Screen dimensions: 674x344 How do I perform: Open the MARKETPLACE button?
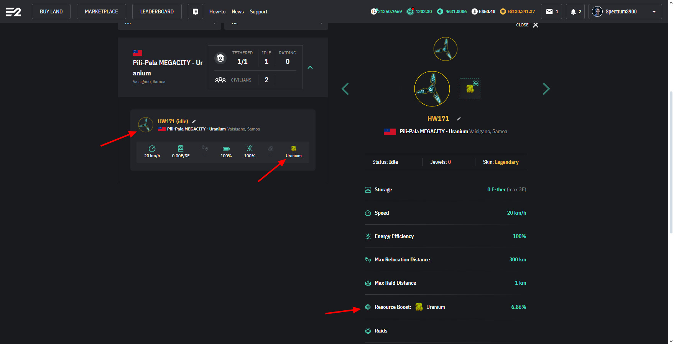pyautogui.click(x=101, y=11)
